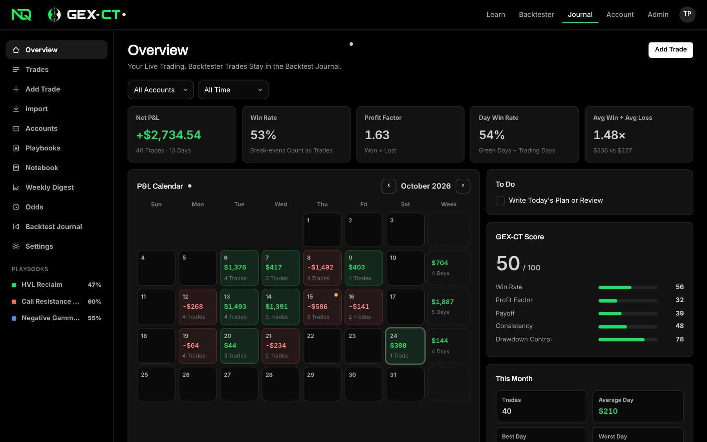Check Write Today's Plan or Review
Screen dimensions: 707x442
pyautogui.click(x=500, y=201)
